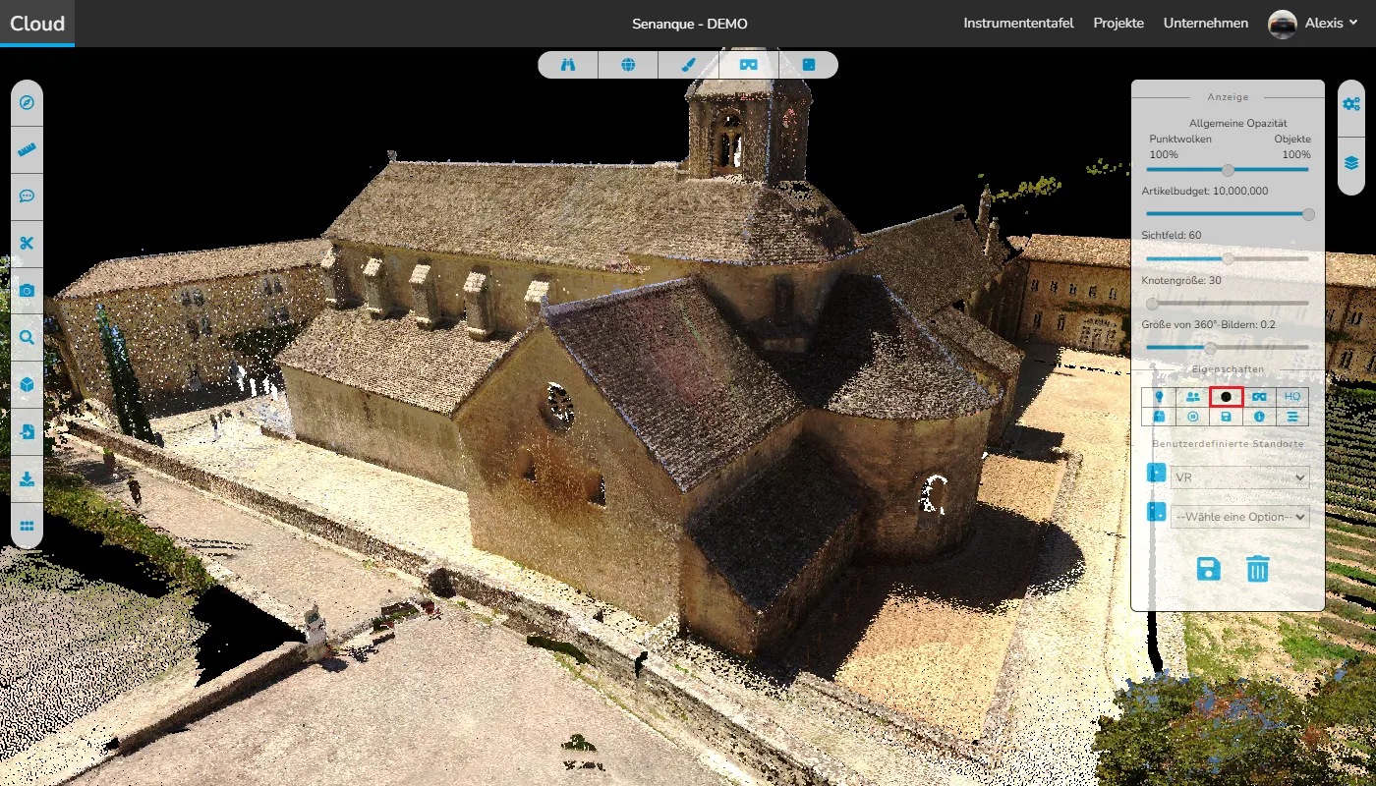This screenshot has height=786, width=1376.
Task: Delete custom location with trash button
Action: tap(1258, 569)
